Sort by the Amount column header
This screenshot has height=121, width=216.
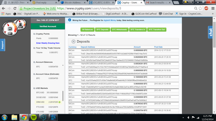137,47
